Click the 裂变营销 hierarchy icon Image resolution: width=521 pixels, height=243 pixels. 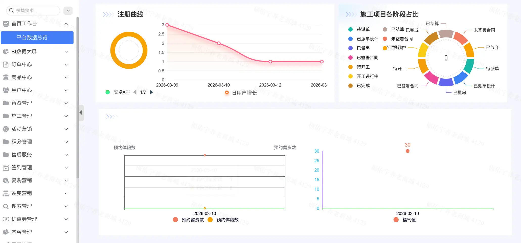(6, 193)
